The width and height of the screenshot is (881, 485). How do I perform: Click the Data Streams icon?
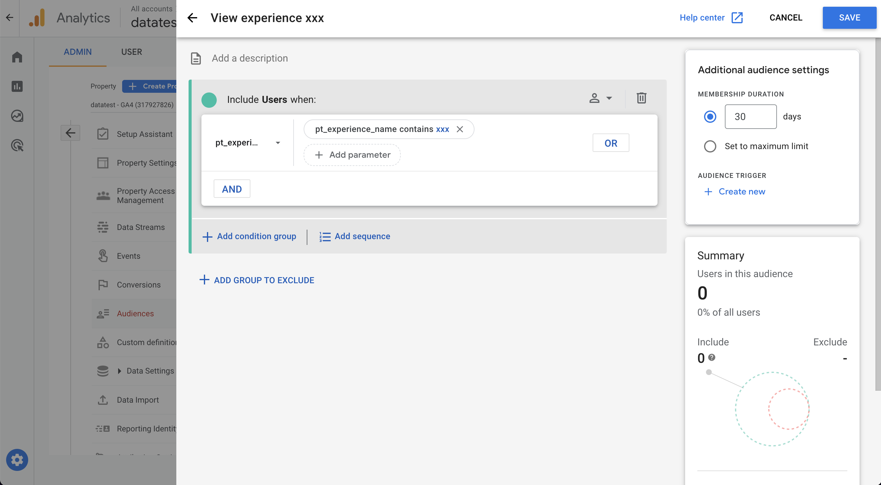103,227
